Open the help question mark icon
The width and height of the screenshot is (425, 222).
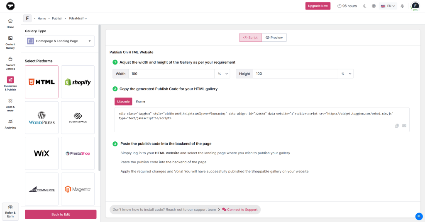click(x=374, y=6)
